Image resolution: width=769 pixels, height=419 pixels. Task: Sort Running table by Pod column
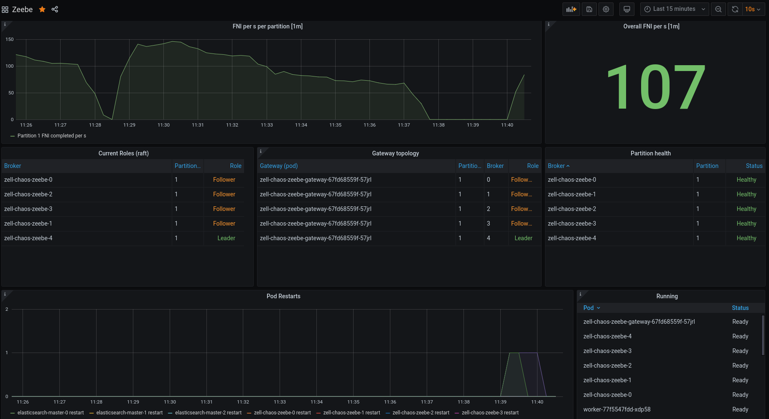pos(592,308)
